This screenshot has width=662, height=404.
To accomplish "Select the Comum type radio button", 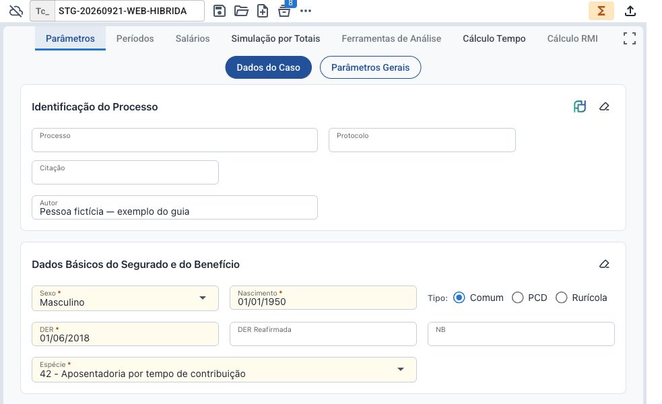I will (459, 298).
